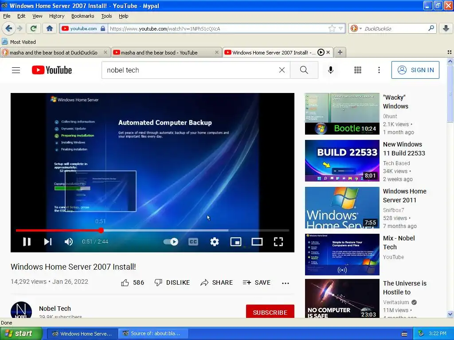454x340 pixels.
Task: Open the History menu
Action: tap(56, 16)
